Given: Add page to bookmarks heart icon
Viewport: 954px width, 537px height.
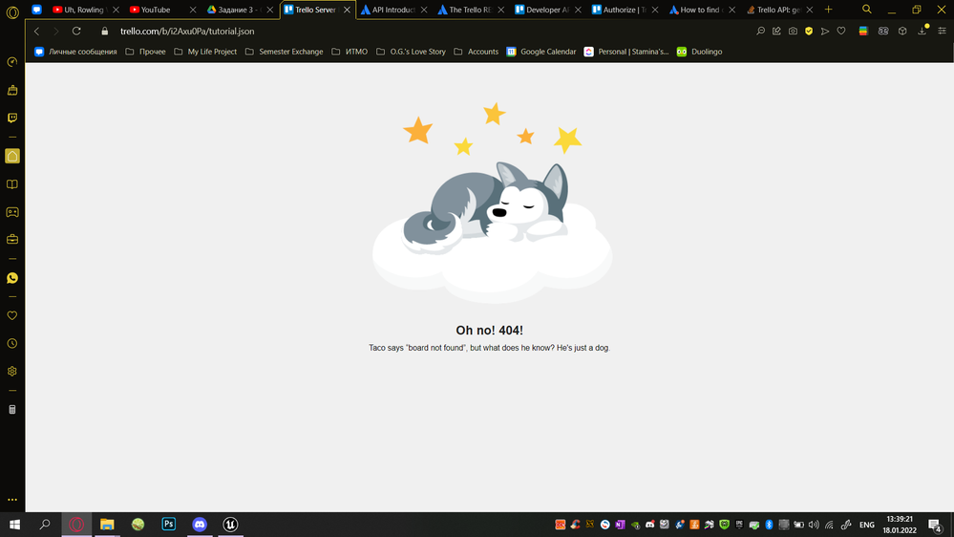Looking at the screenshot, I should pyautogui.click(x=840, y=31).
